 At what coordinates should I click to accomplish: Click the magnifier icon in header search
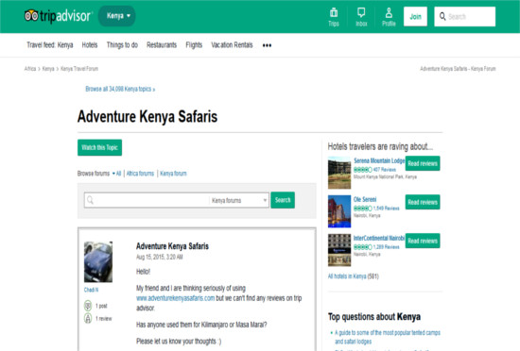[x=442, y=16]
